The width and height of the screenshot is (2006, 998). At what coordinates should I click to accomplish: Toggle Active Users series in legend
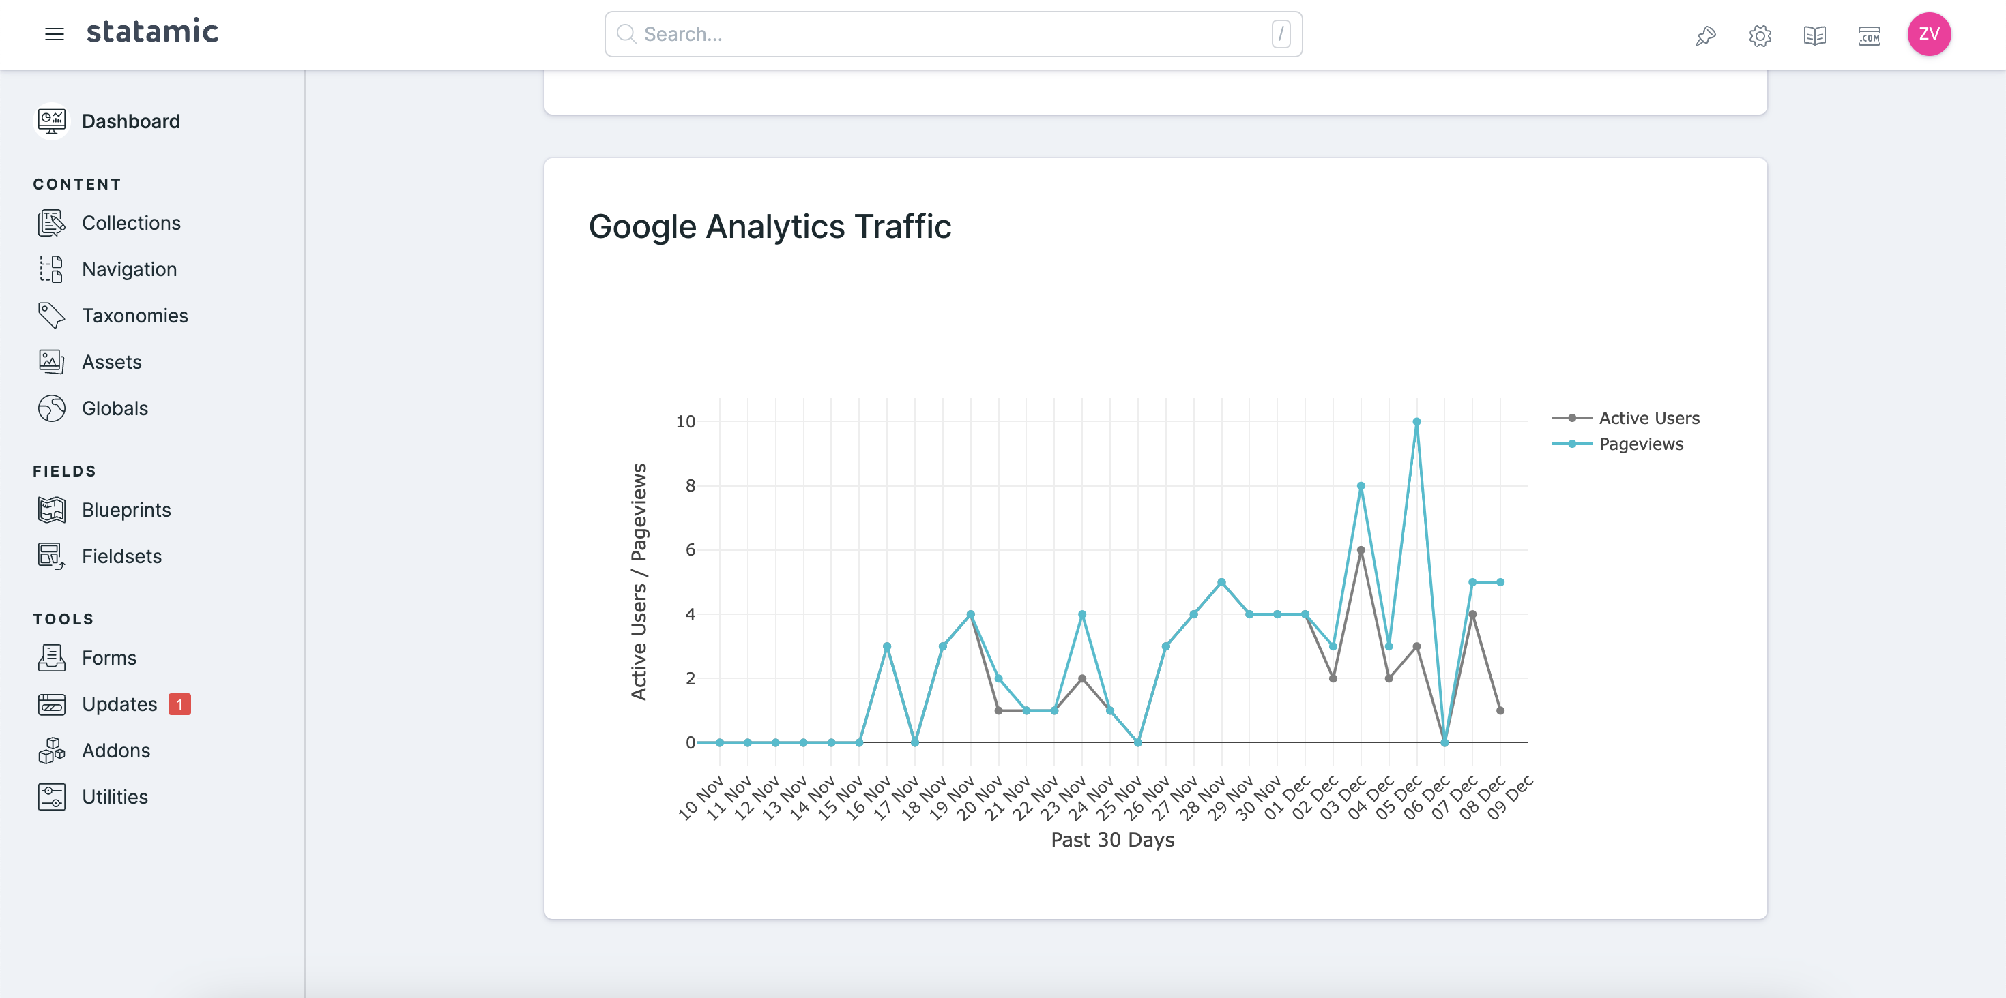point(1625,419)
